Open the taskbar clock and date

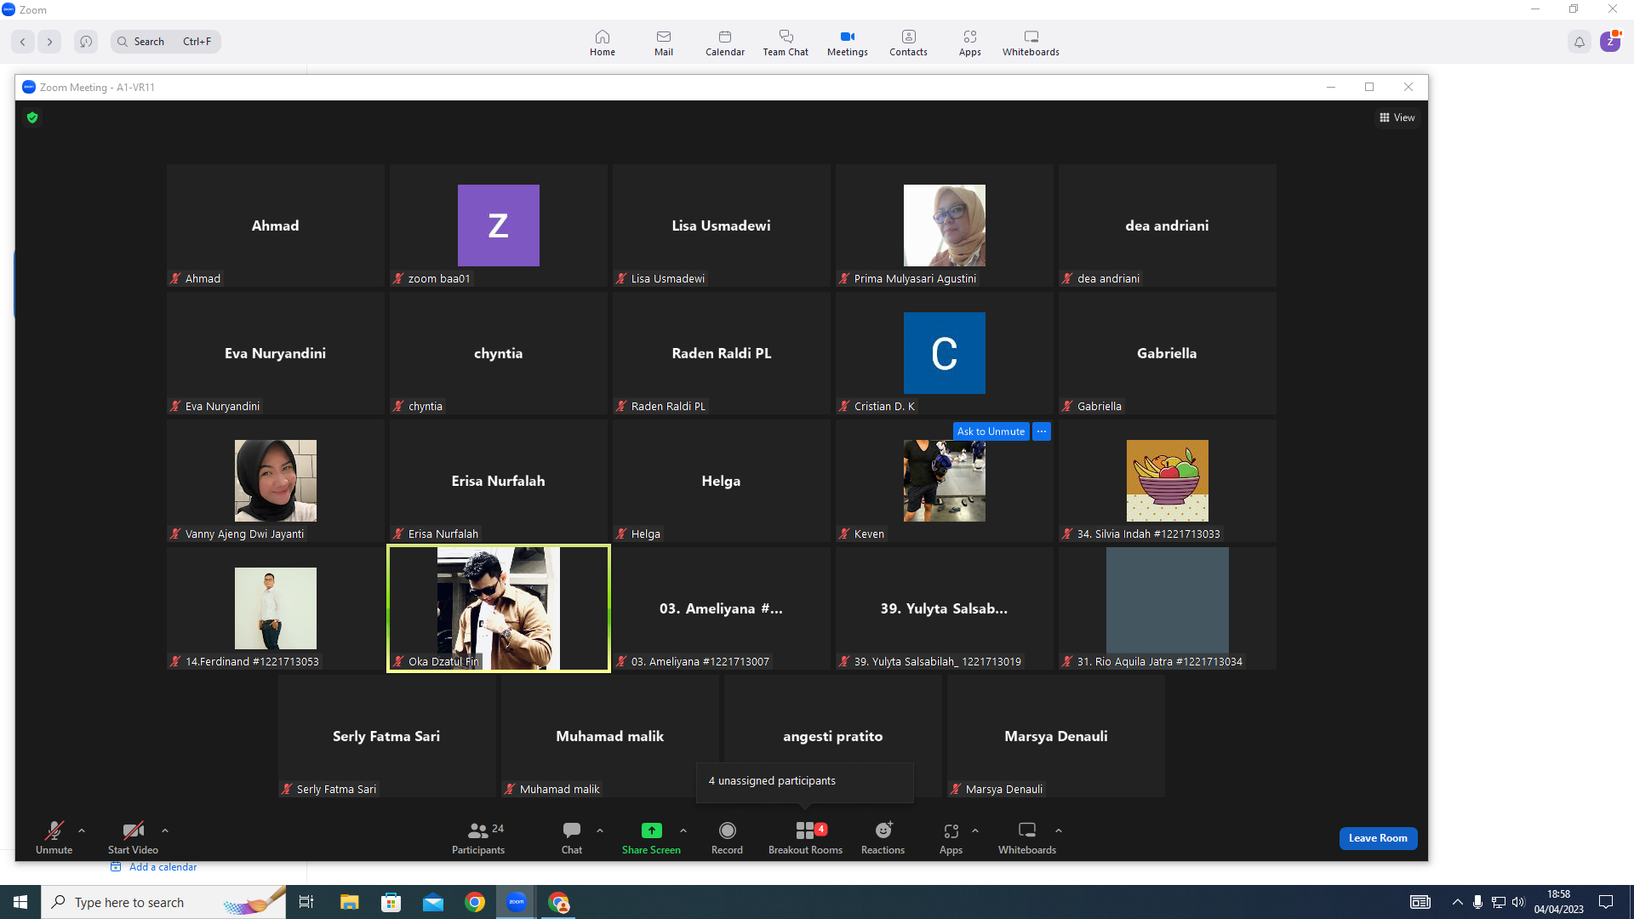[x=1559, y=902]
